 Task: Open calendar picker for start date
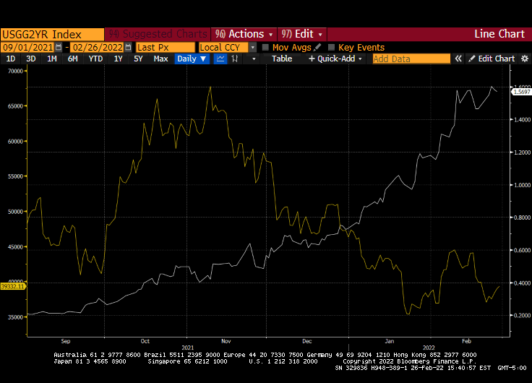(59, 47)
